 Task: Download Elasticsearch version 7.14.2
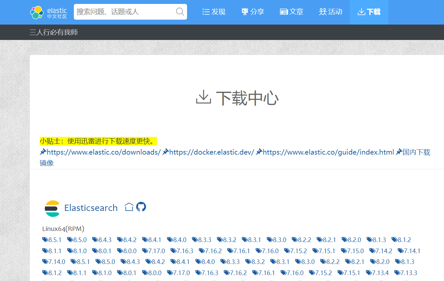tap(381, 251)
